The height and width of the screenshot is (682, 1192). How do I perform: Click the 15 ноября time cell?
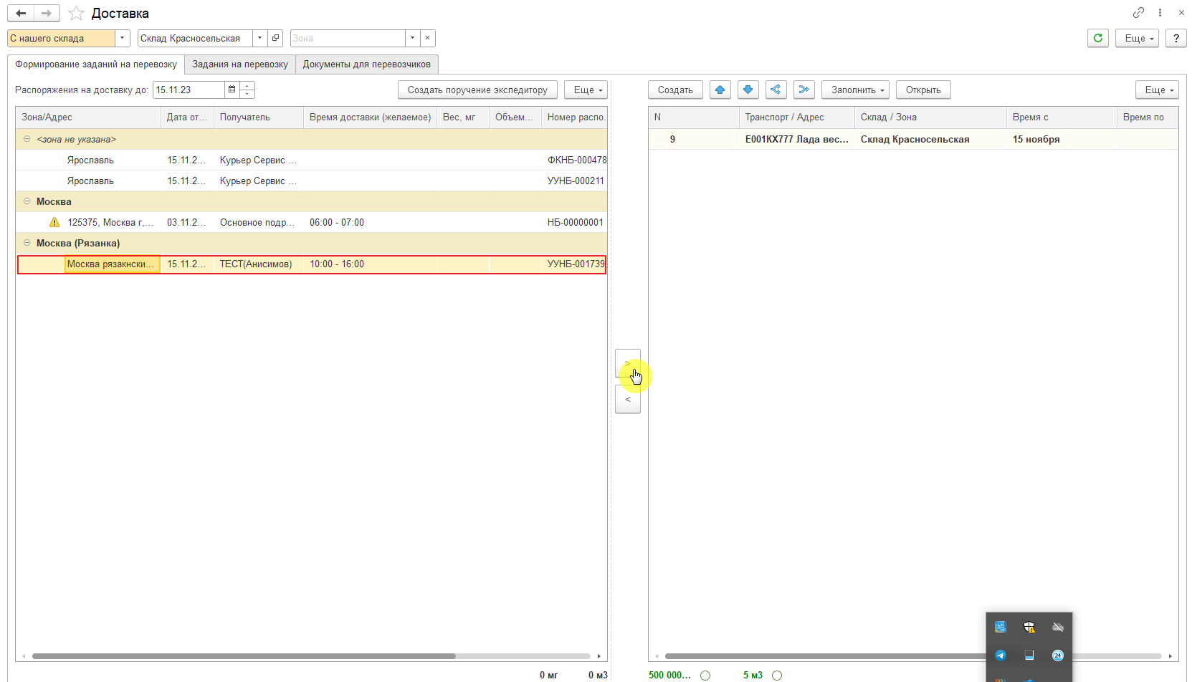(1061, 139)
